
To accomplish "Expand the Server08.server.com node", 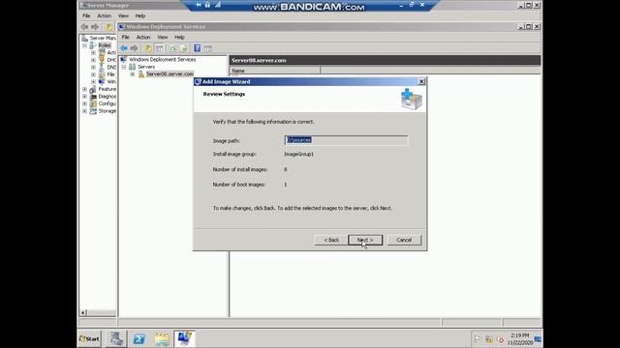I will tap(133, 74).
